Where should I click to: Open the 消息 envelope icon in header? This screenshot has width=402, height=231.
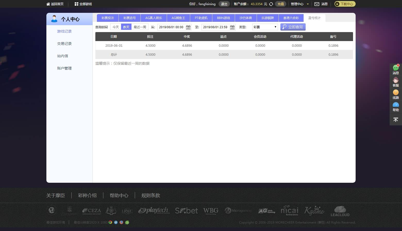pos(317,4)
